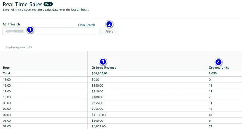242x129 pixels.
Task: Click the units value 0
Action: pyautogui.click(x=210, y=80)
